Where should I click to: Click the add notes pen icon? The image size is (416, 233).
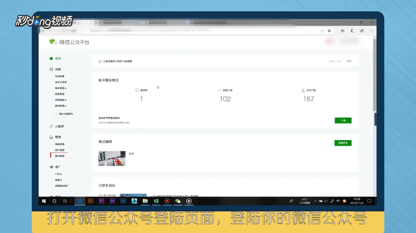[352, 31]
